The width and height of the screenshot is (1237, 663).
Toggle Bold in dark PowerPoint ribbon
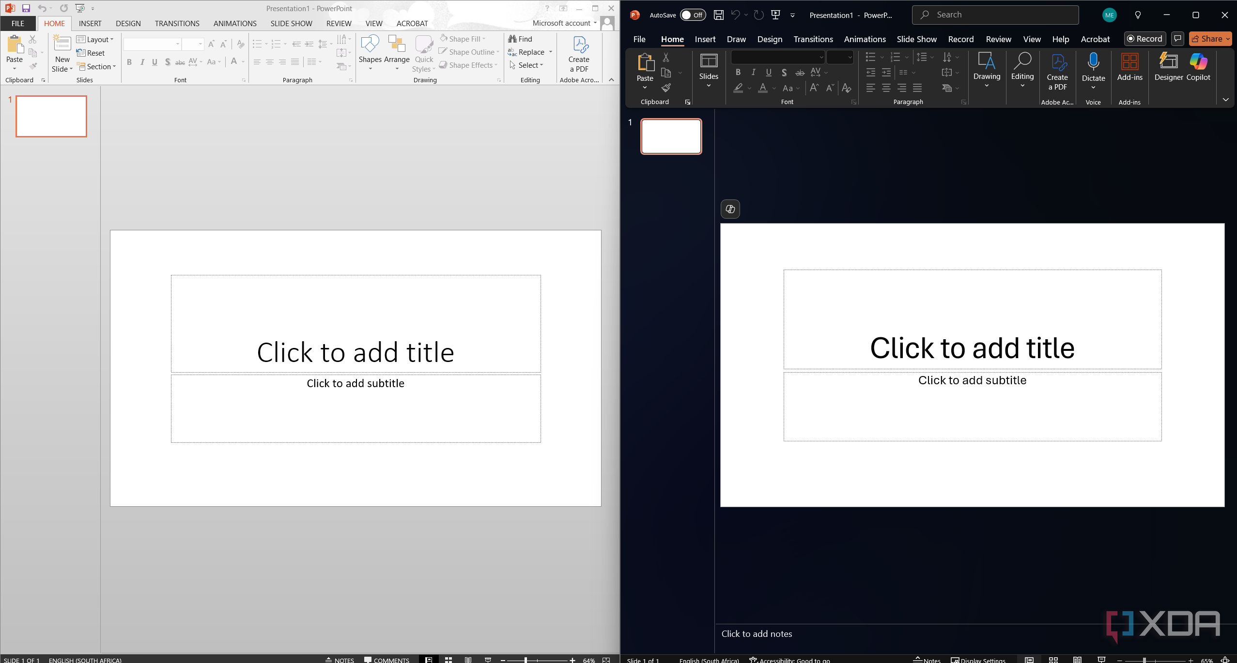coord(738,73)
